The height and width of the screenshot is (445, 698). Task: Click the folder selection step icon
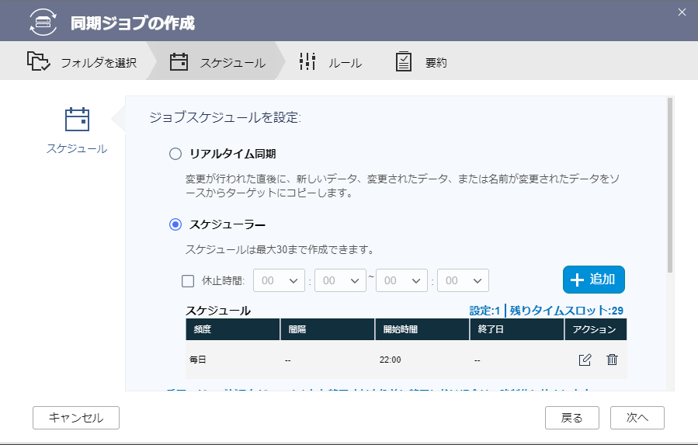coord(39,62)
